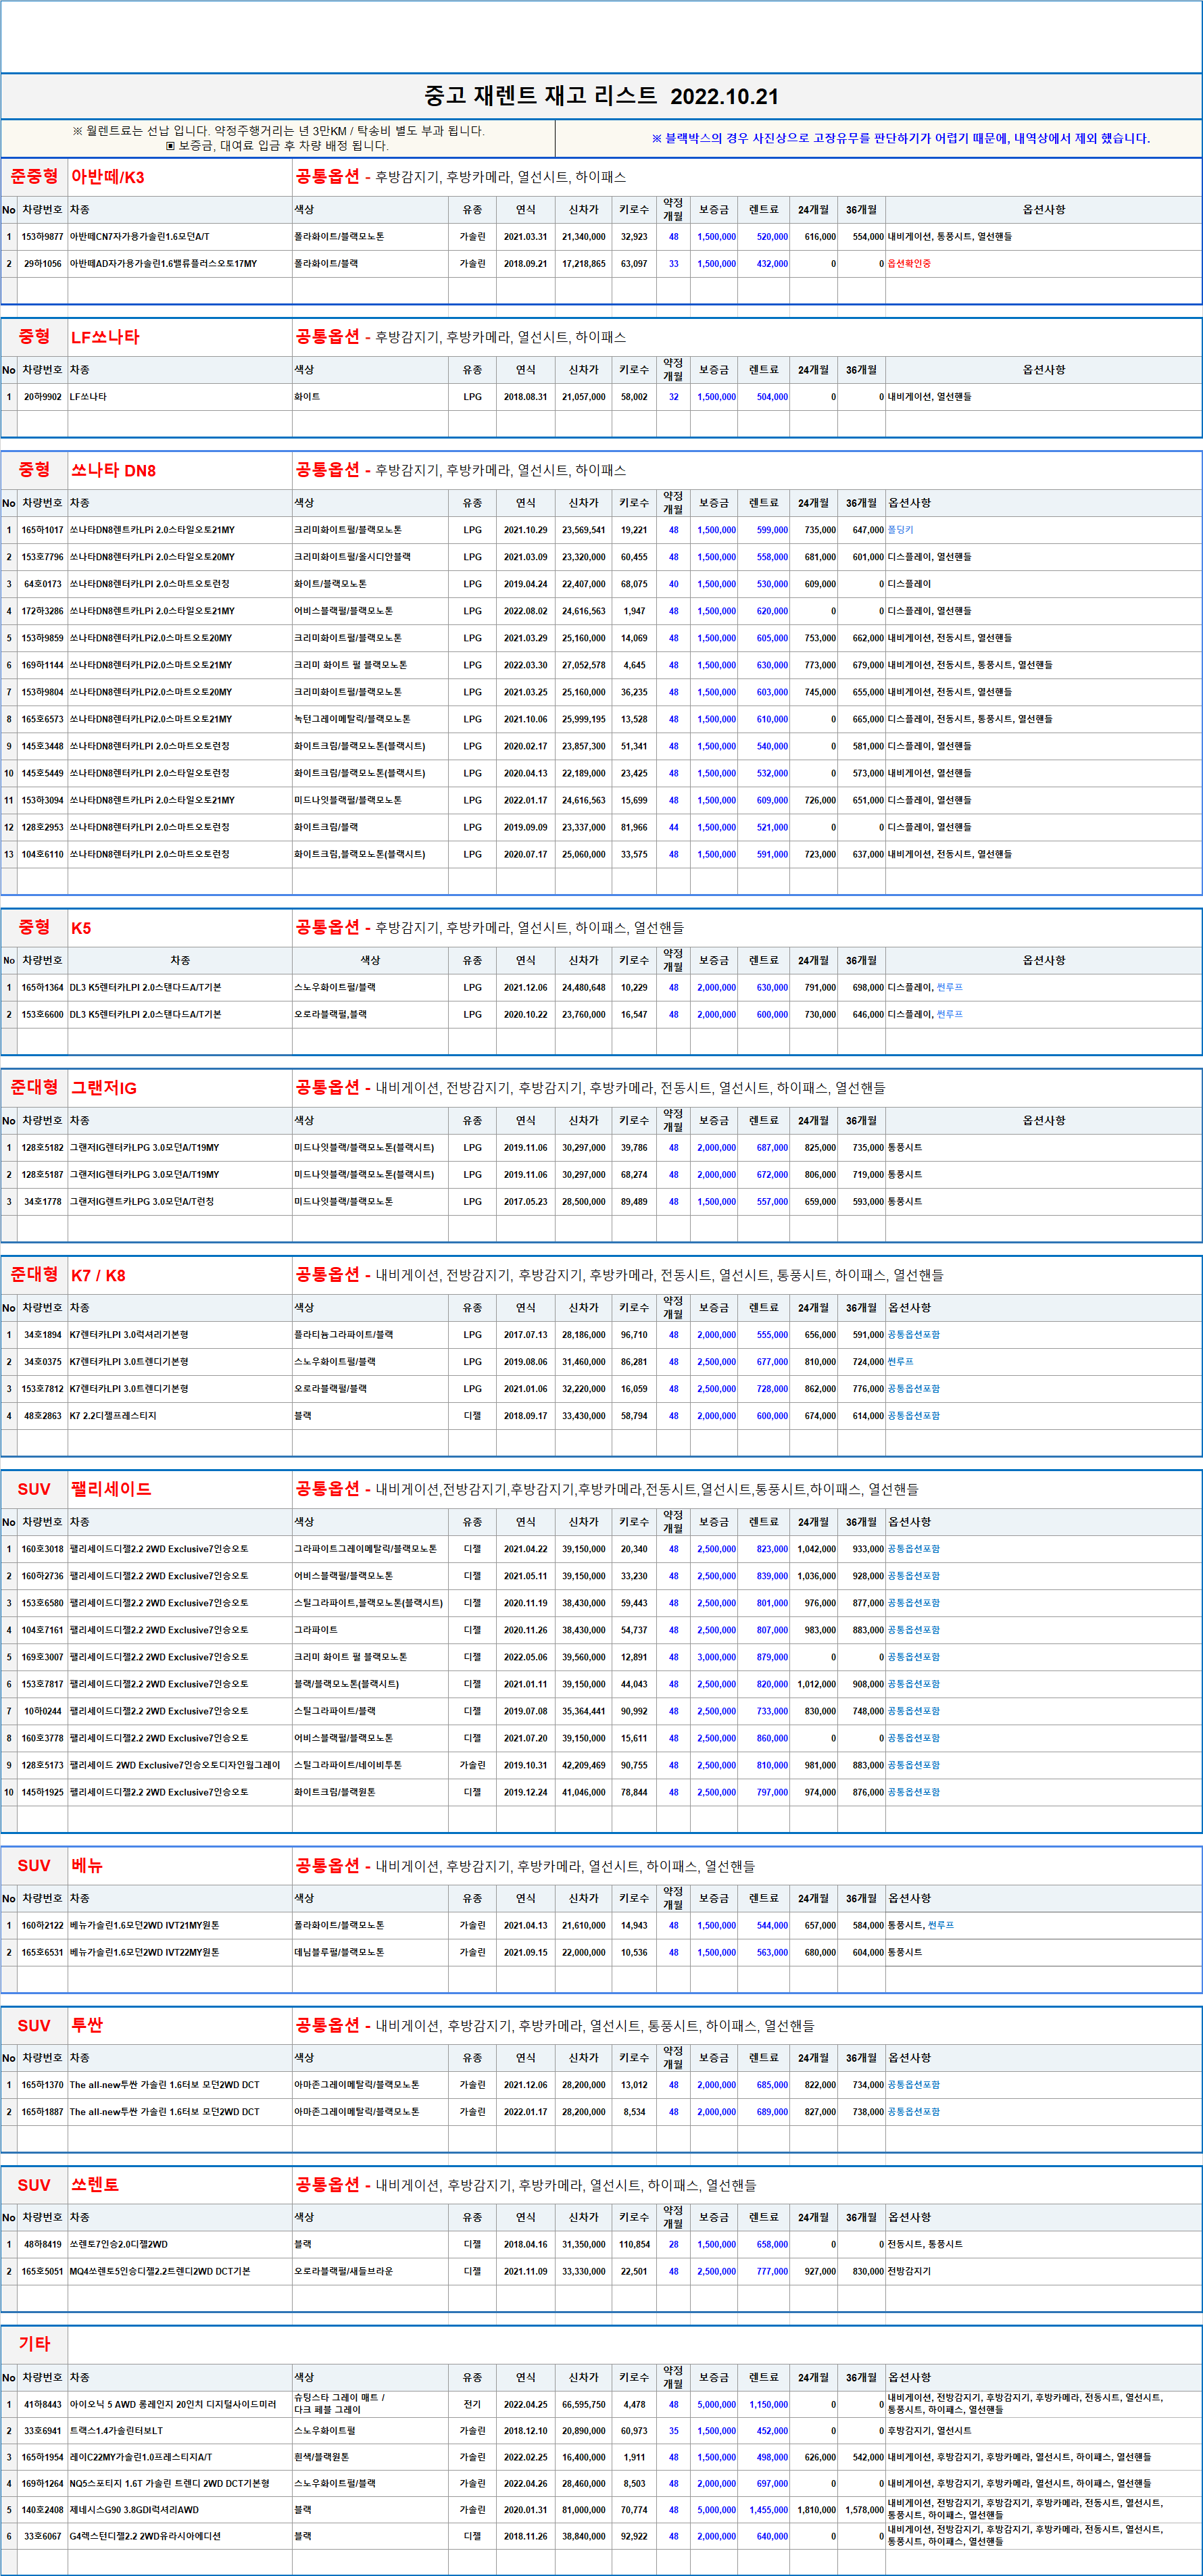1203x2576 pixels.
Task: Select the new-car price '81,000,000'
Action: coord(584,2510)
